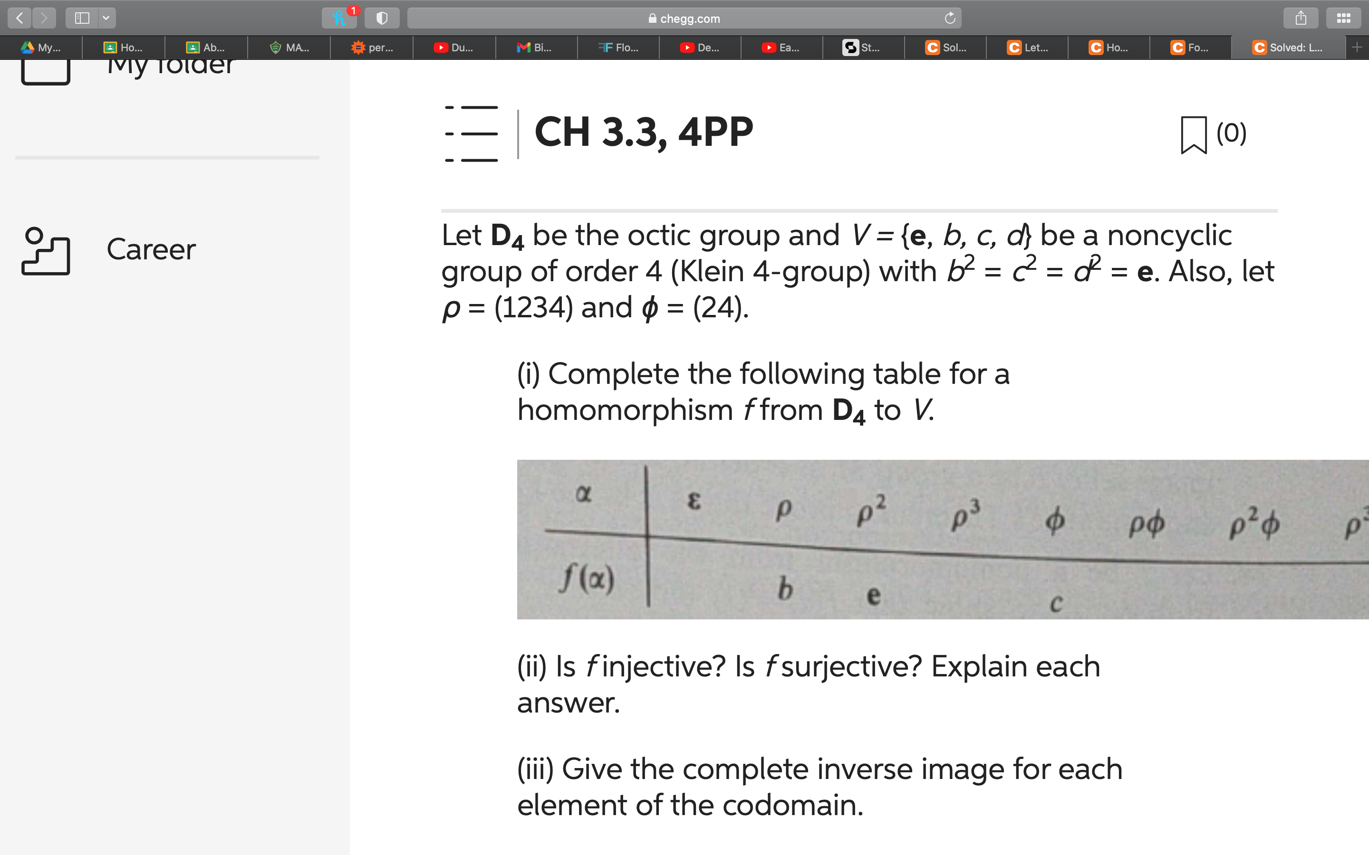
Task: Save the problem using the bookmark toggle
Action: [1193, 134]
